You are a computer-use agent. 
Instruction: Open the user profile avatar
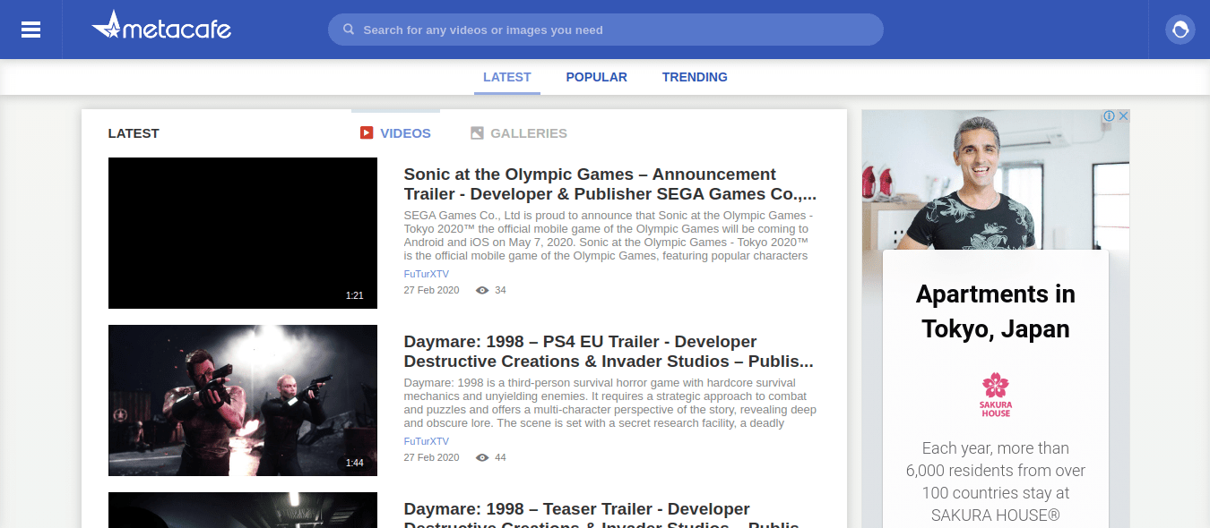(1180, 30)
